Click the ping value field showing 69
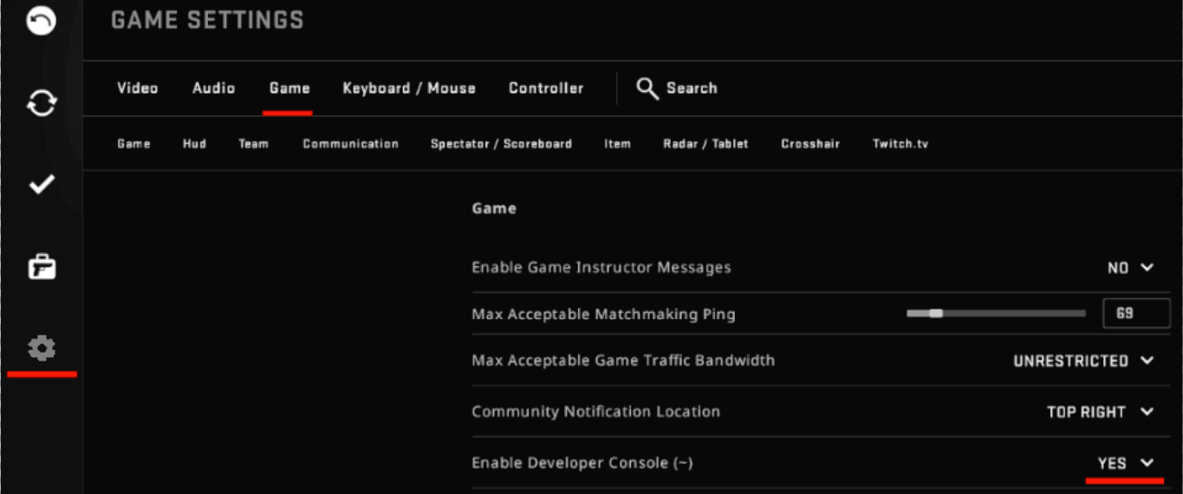This screenshot has height=494, width=1183. 1136,313
